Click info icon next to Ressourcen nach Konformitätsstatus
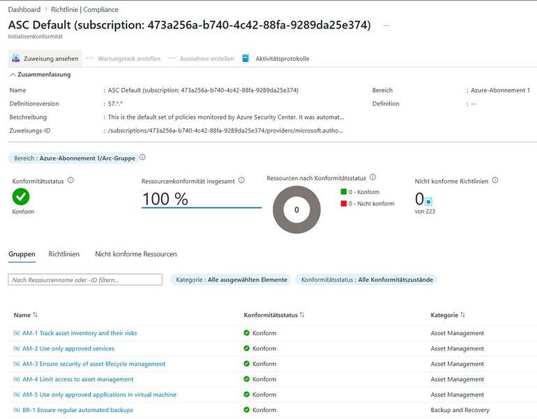 373,177
